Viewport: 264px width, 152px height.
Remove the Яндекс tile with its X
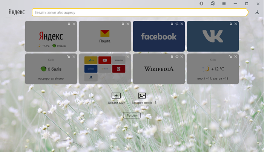pyautogui.click(x=74, y=24)
